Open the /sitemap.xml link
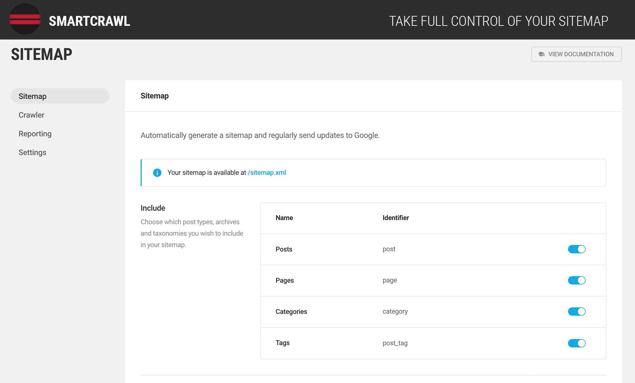This screenshot has height=383, width=635. coord(267,173)
